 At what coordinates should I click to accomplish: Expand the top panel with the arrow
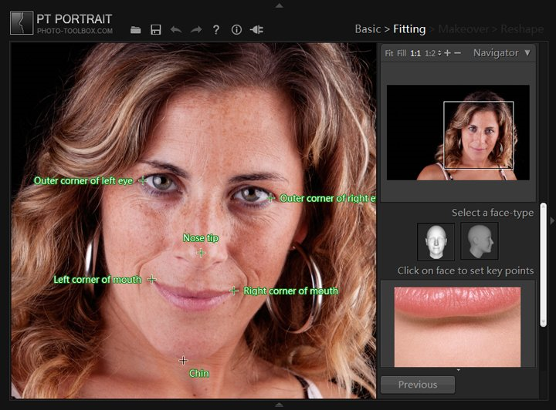tap(279, 5)
